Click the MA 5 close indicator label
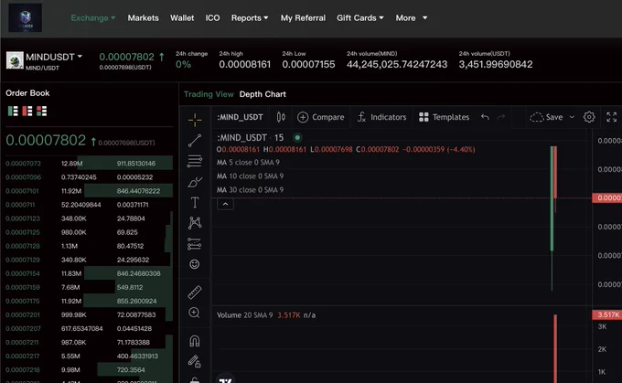The width and height of the screenshot is (622, 383). pos(248,162)
